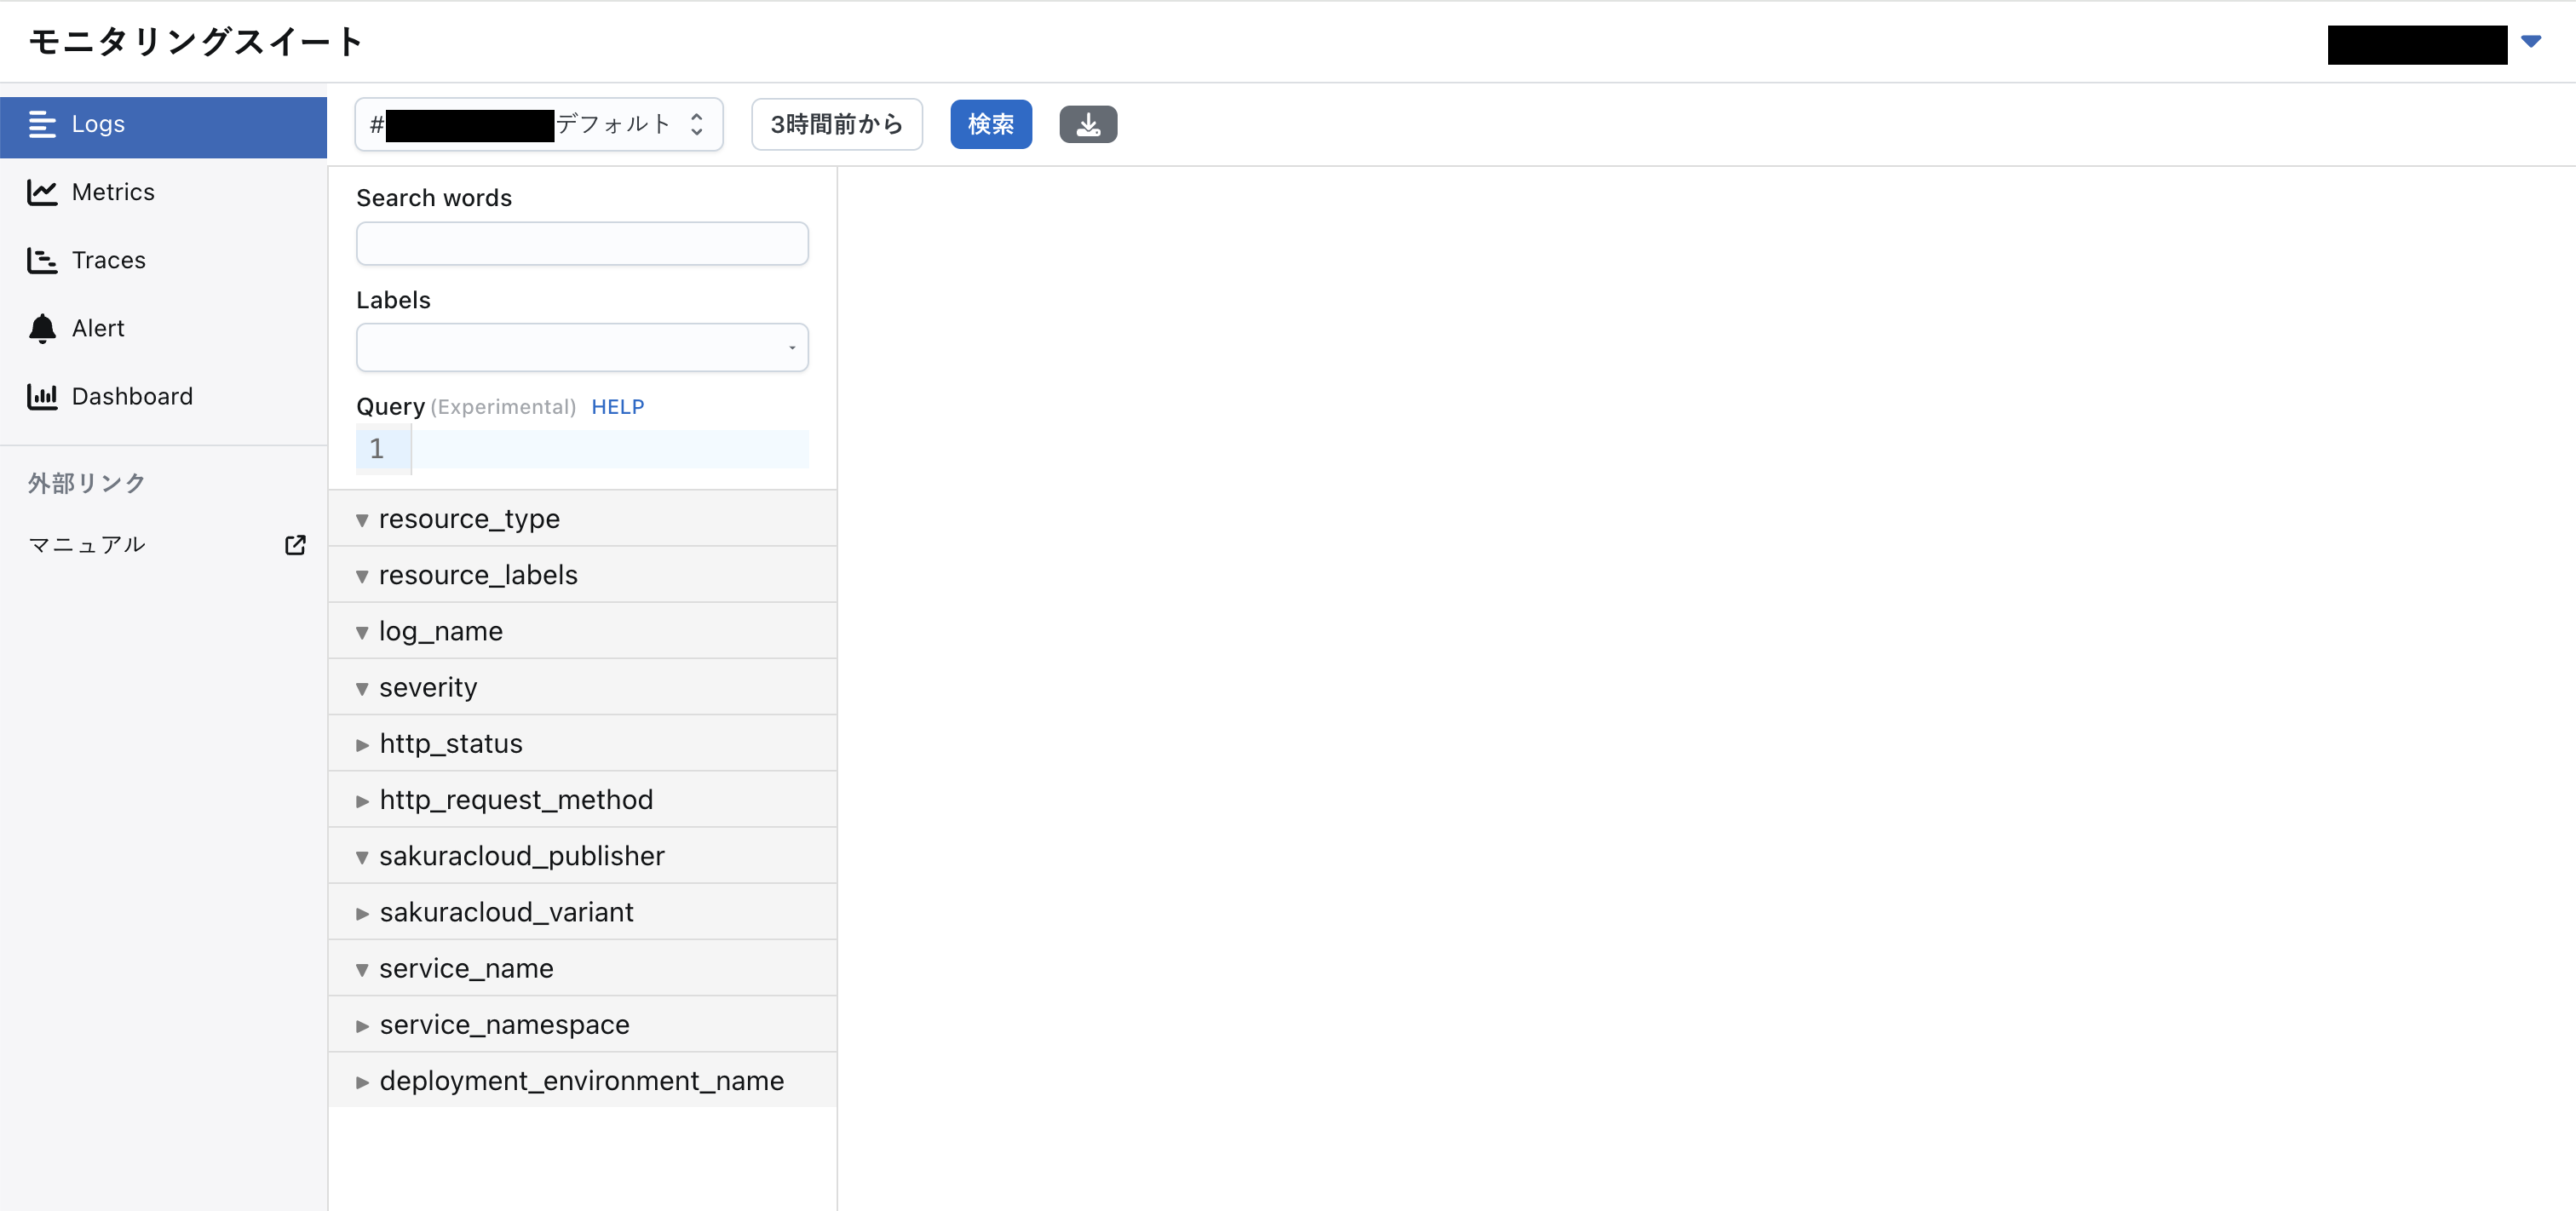Click the 検索 search button
The height and width of the screenshot is (1211, 2576).
pos(991,124)
